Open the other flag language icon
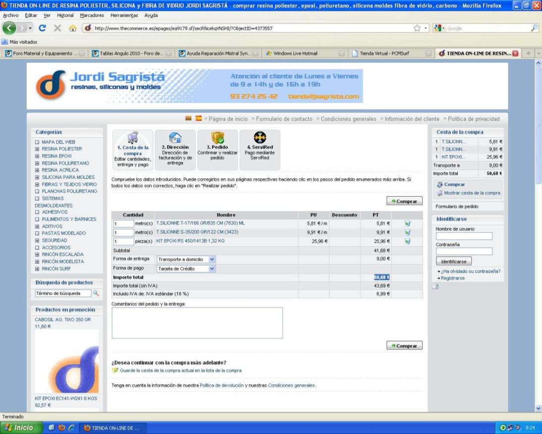Viewport: 542px width, 434px height. pos(188,118)
